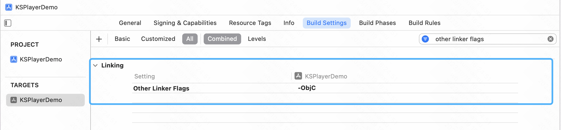The height and width of the screenshot is (130, 561).
Task: Toggle the project and targets sidebar icon
Action: click(8, 23)
